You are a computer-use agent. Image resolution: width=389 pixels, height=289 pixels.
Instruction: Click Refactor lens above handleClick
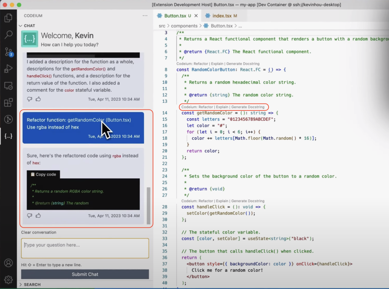click(206, 201)
